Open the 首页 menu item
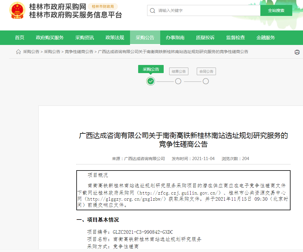 coord(20,38)
